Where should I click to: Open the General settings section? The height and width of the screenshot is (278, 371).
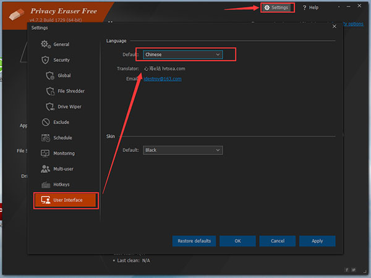(x=61, y=44)
